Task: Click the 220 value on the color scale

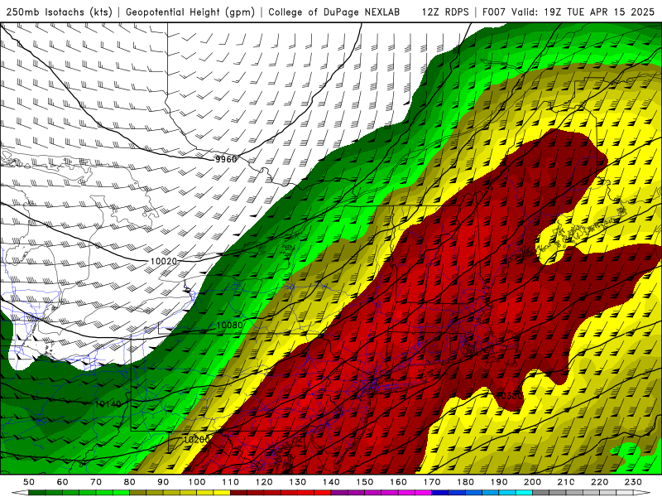Action: coord(599,482)
